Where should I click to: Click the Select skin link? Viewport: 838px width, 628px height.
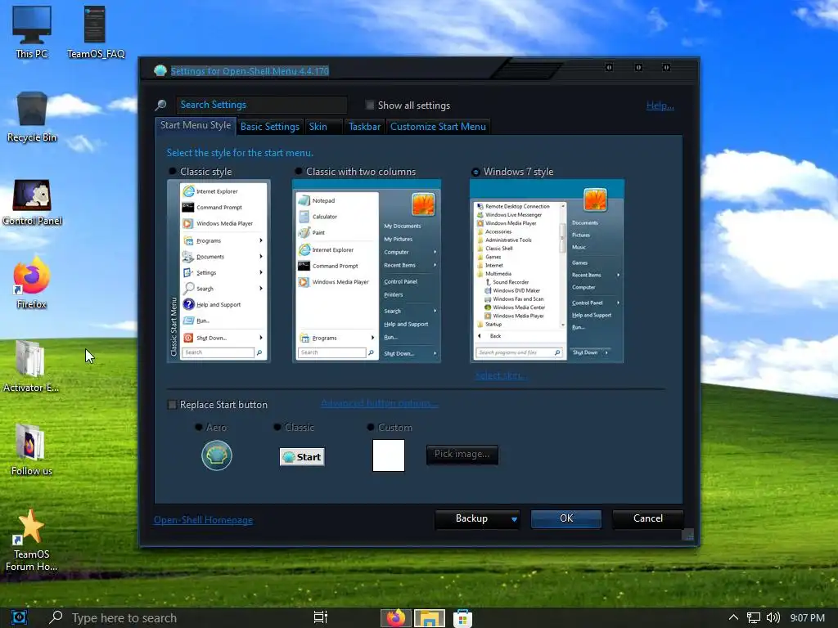tap(501, 375)
